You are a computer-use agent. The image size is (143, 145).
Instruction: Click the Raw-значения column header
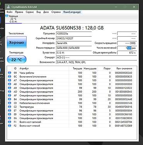(123, 68)
